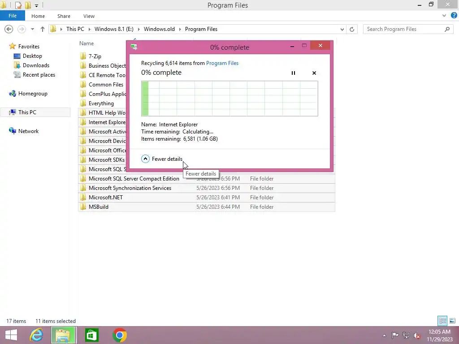
Task: Collapse the dialog with Fewer details
Action: pyautogui.click(x=161, y=159)
